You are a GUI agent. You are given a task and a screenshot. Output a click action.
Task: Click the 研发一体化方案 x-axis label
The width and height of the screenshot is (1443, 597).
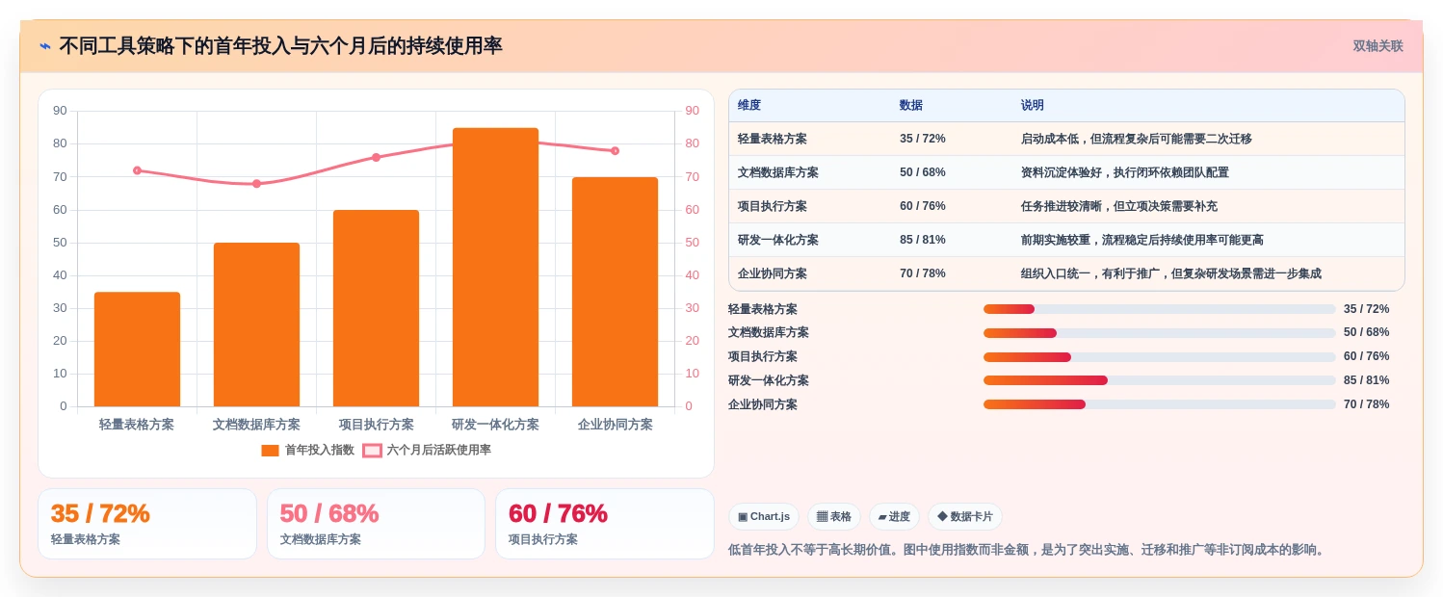(x=495, y=425)
